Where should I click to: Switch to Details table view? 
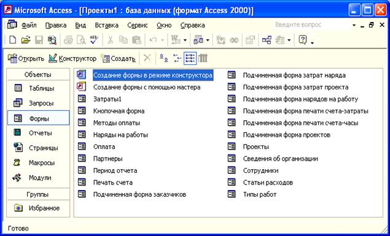(x=203, y=58)
